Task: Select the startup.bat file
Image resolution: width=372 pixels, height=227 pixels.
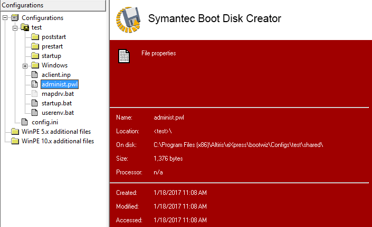Action: click(58, 103)
